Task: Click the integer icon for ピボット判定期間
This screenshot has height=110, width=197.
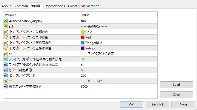Action: click(6, 70)
